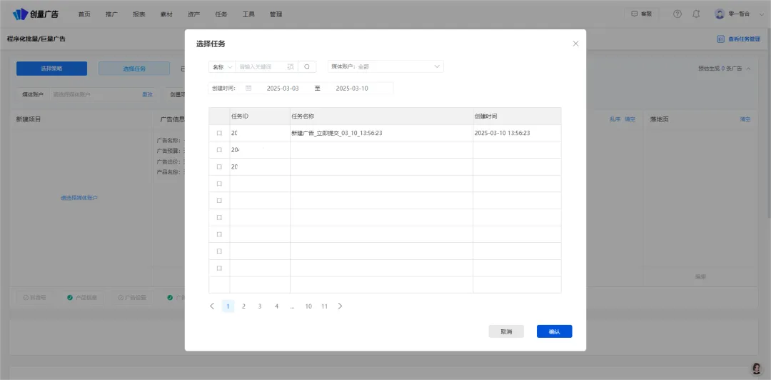
Task: Open the help question mark icon
Action: coord(677,14)
